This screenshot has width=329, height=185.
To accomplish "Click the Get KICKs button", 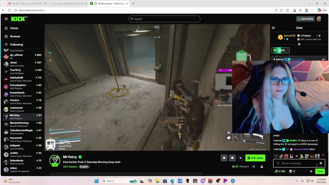I will (x=305, y=19).
